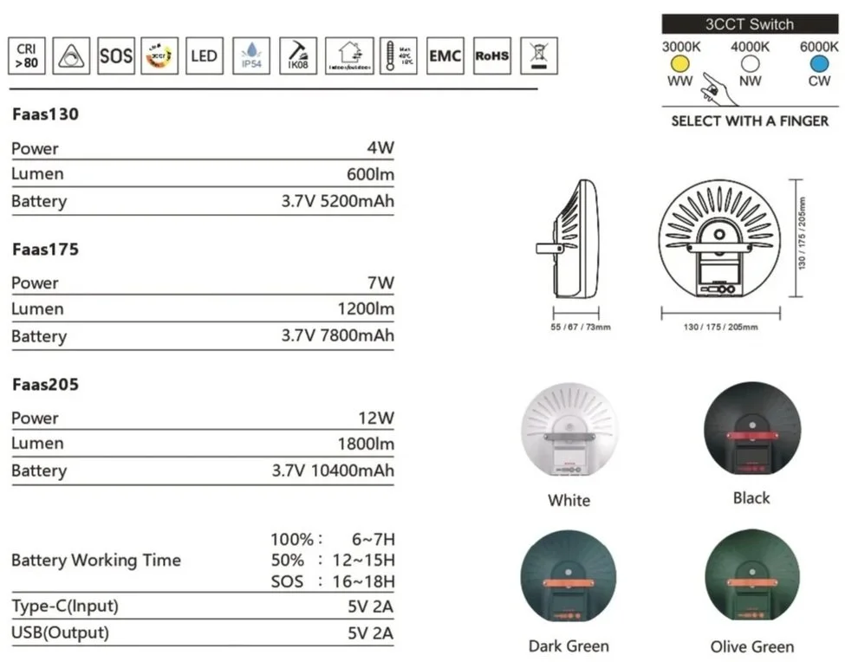Viewport: 845px width, 662px height.
Task: Click the LED icon
Action: 205,55
